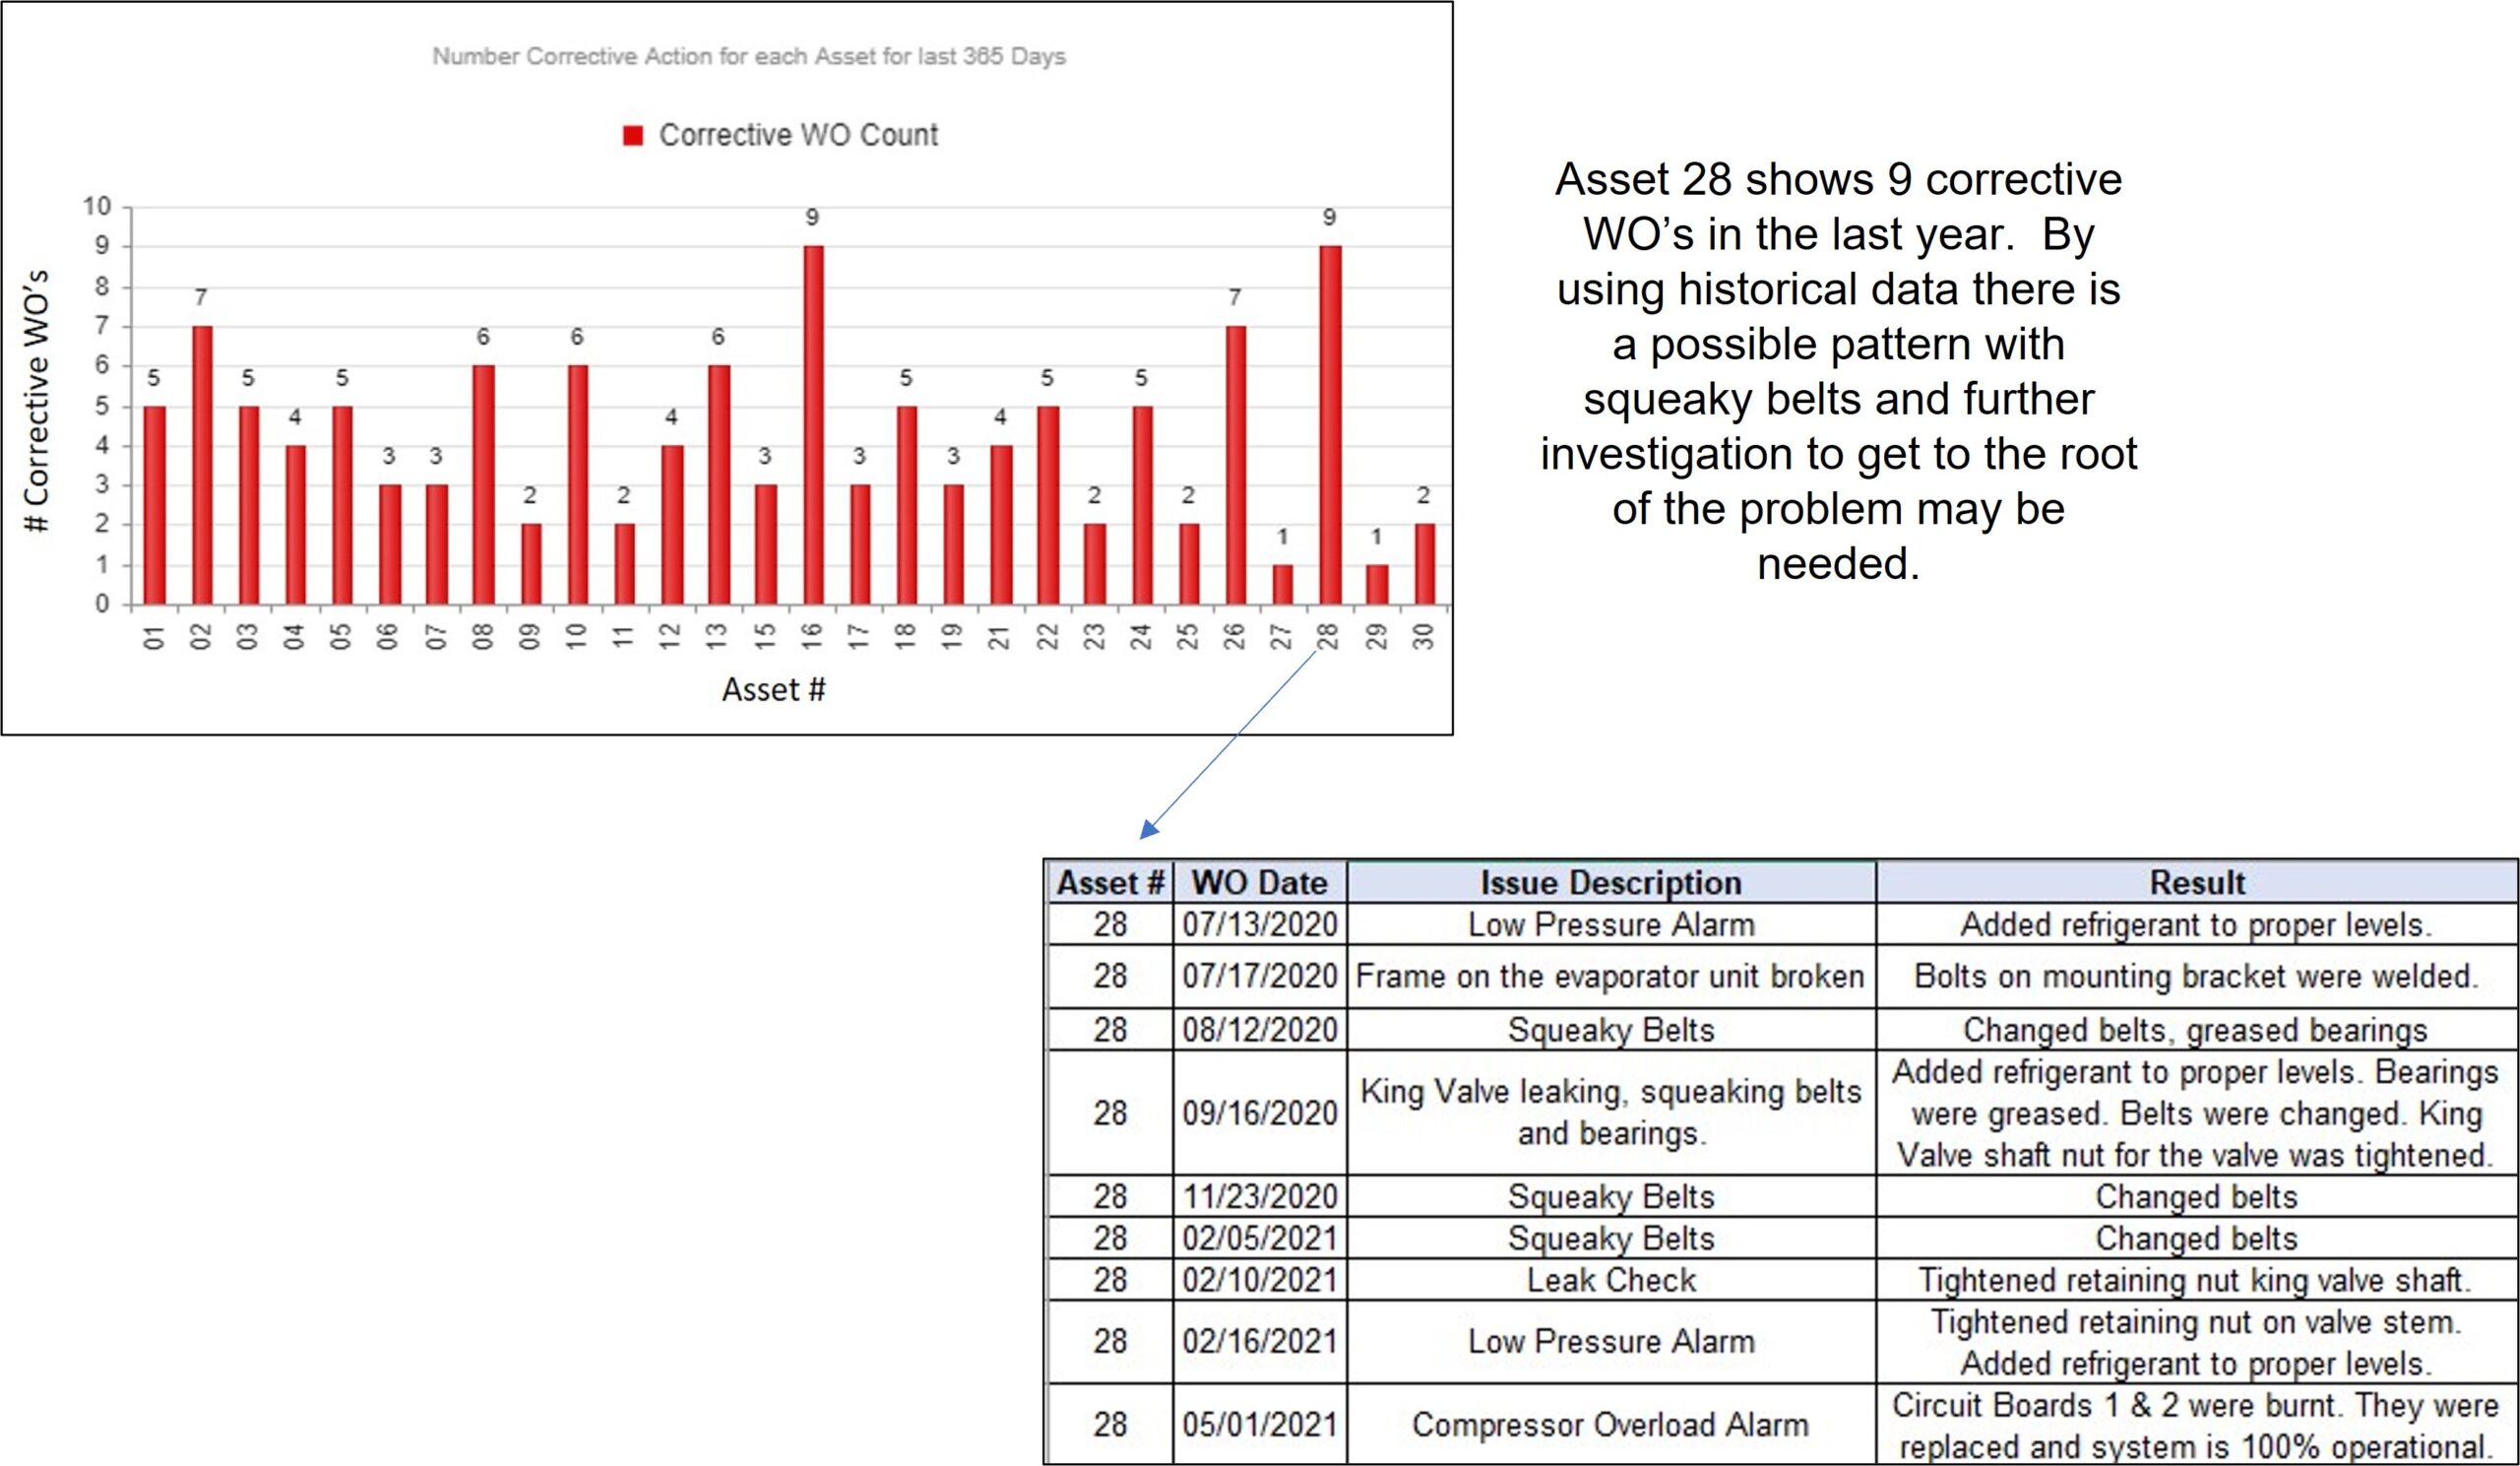Image resolution: width=2520 pixels, height=1466 pixels.
Task: Click the bar for asset 08
Action: [484, 485]
